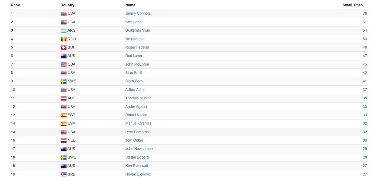Screen dimensions: 389x181
Task: Open Roger Federer's profile link
Action: pyautogui.click(x=137, y=48)
